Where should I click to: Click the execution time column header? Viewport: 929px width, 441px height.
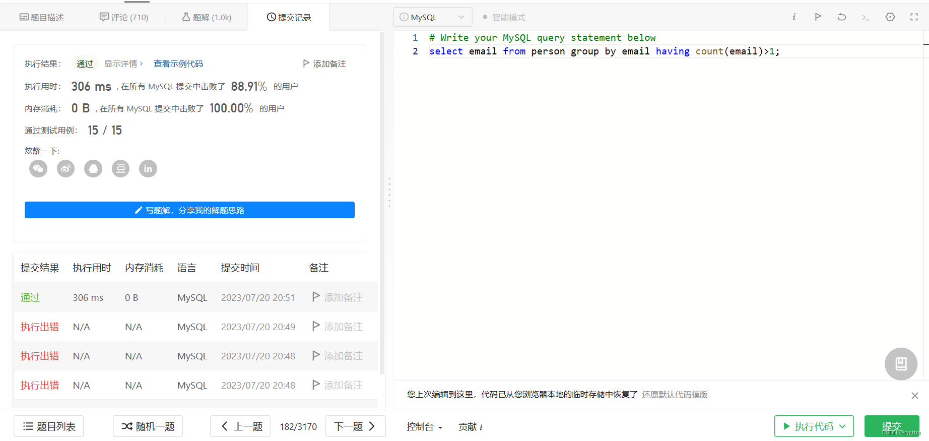tap(92, 268)
